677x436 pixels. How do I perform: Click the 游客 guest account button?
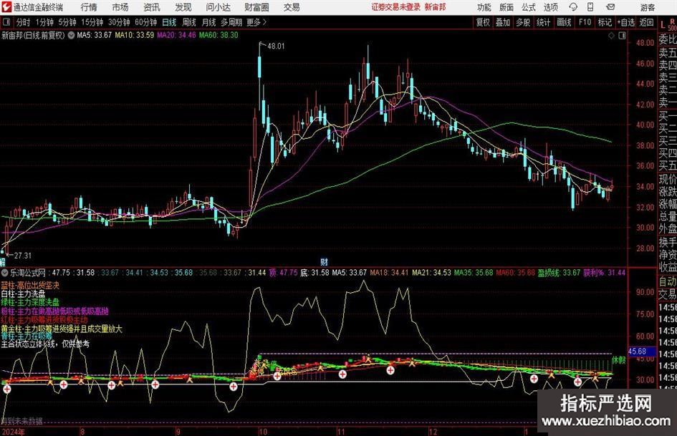(x=648, y=7)
